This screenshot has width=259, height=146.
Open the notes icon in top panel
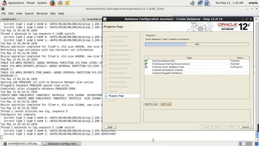(67, 3)
